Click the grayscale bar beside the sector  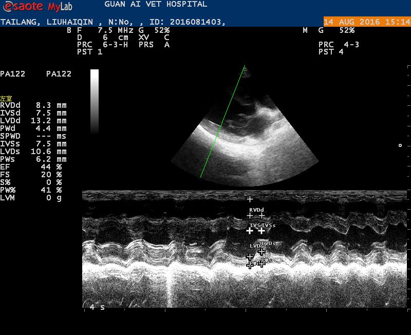[x=95, y=102]
